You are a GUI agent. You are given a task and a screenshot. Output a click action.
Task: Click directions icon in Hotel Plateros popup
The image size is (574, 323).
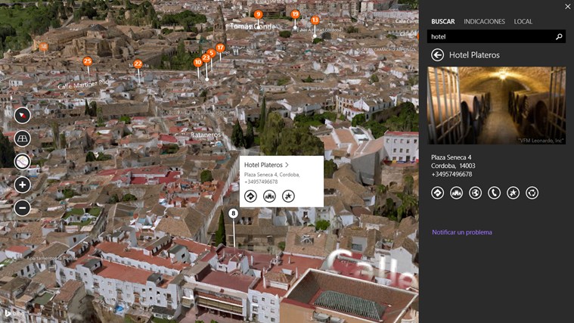[250, 196]
